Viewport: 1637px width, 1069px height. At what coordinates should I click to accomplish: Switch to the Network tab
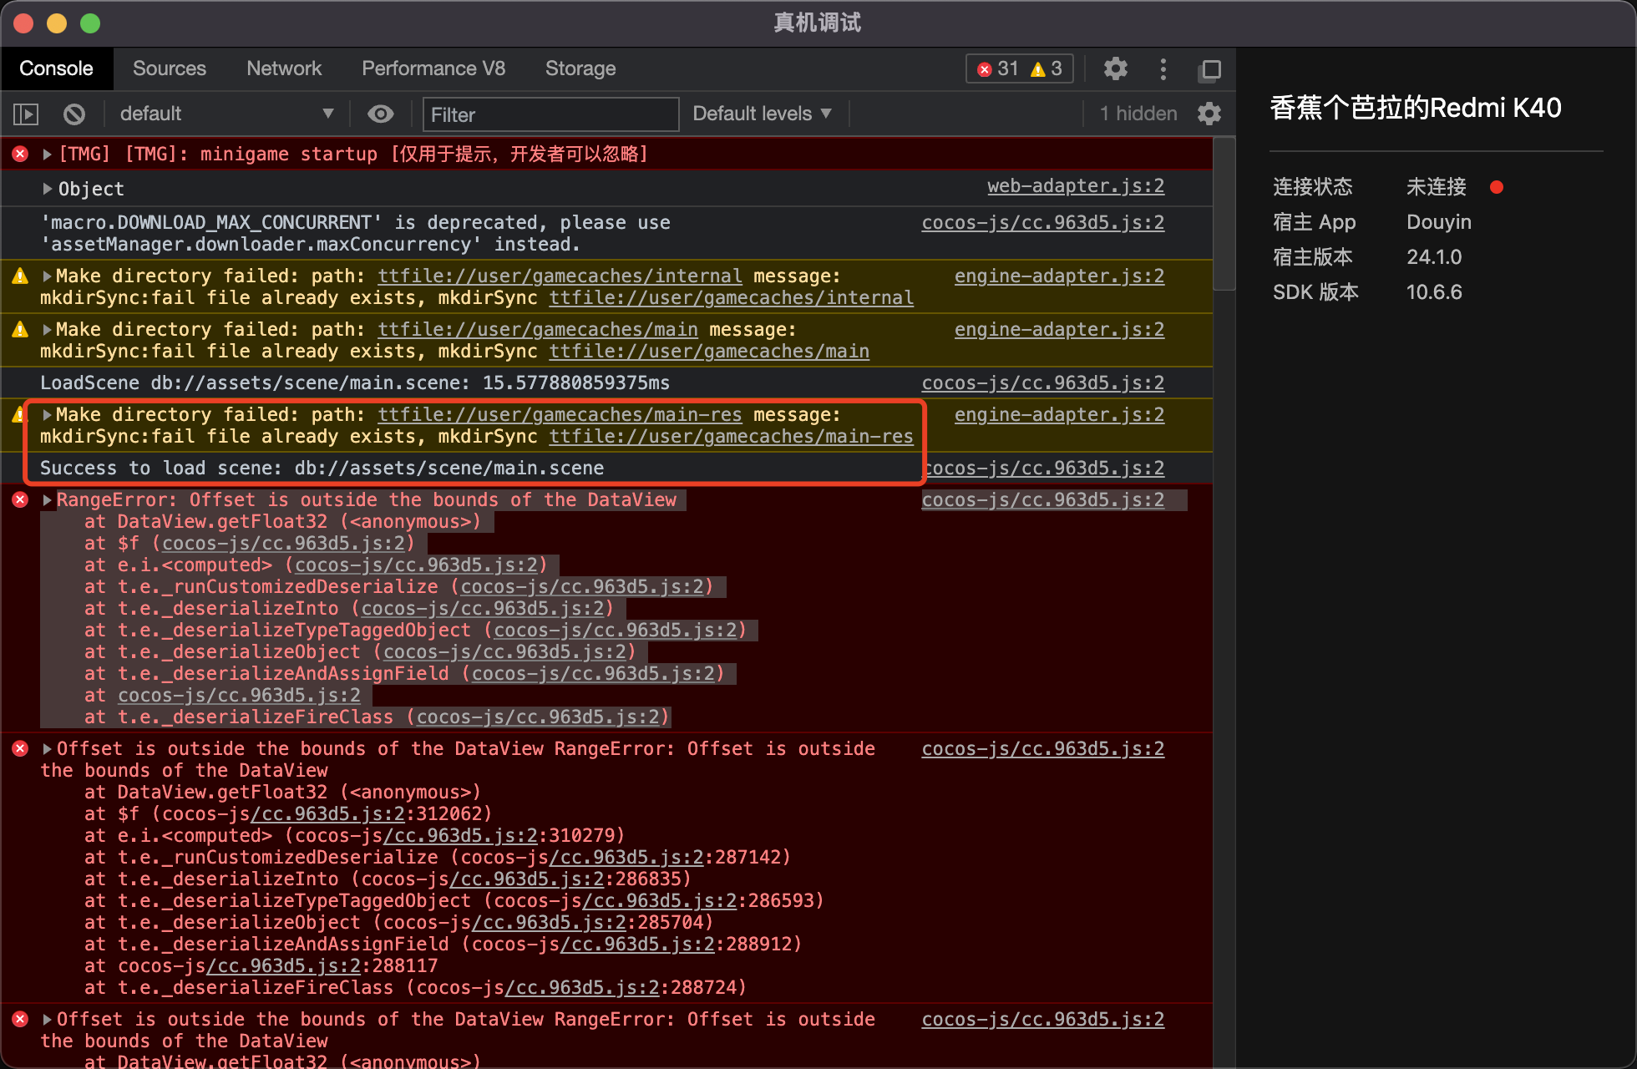point(284,68)
